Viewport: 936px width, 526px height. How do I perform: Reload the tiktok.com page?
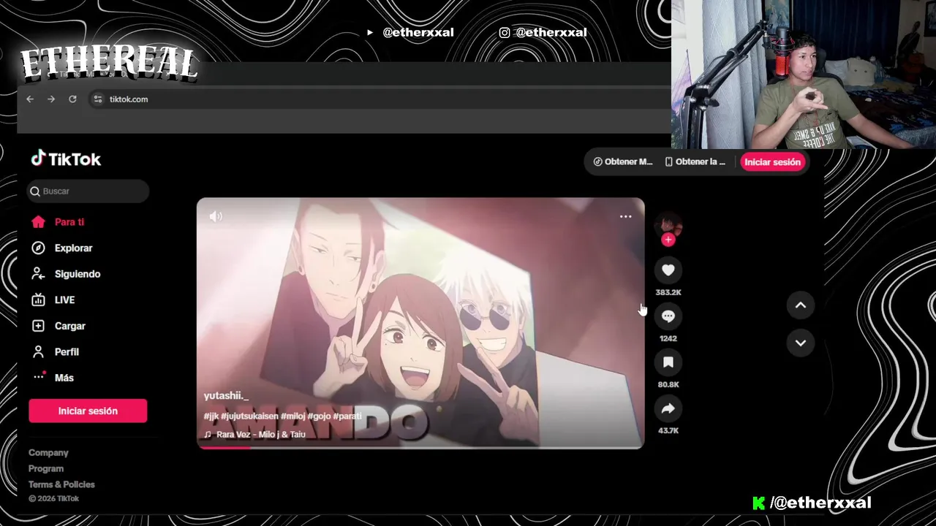(x=72, y=99)
